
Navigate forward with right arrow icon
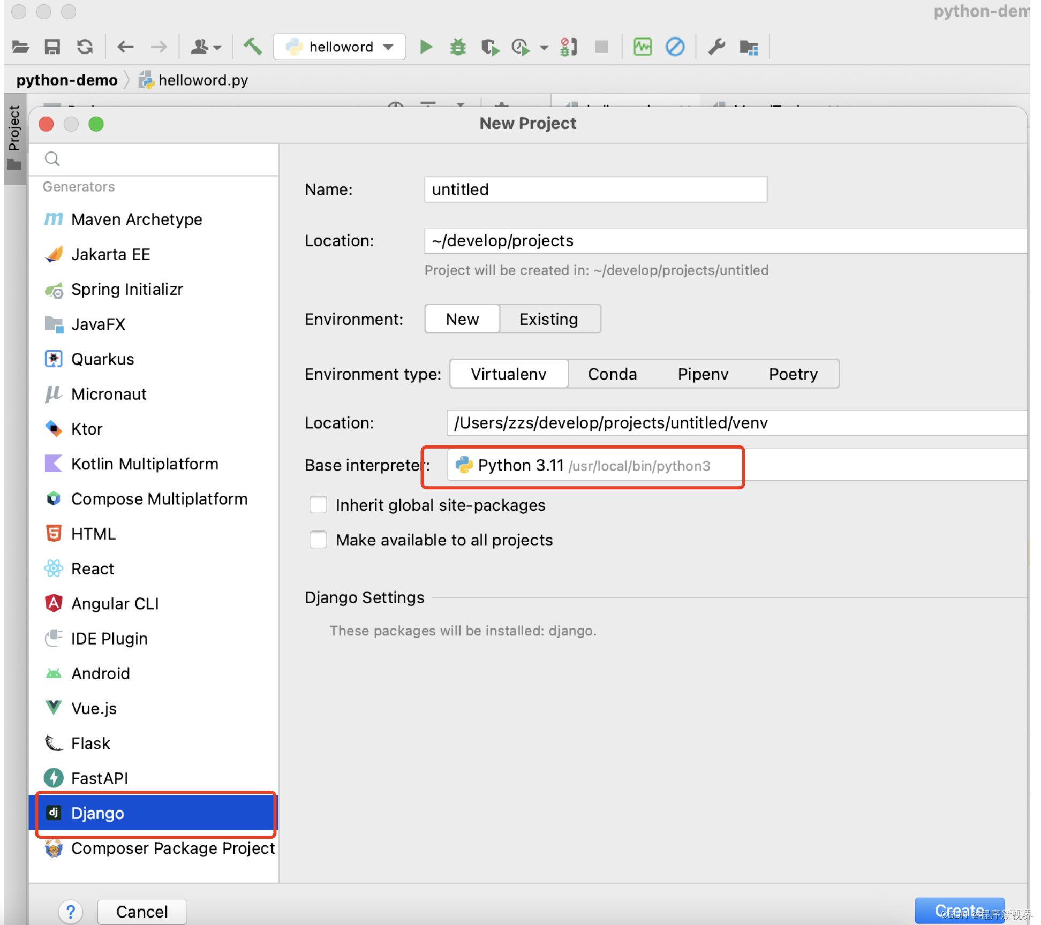[159, 47]
